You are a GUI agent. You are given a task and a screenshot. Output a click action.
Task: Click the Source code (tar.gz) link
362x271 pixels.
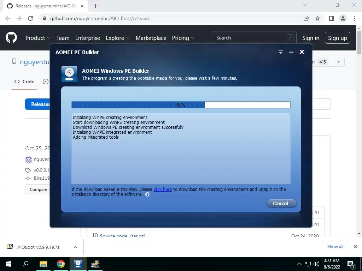pyautogui.click(x=122, y=235)
